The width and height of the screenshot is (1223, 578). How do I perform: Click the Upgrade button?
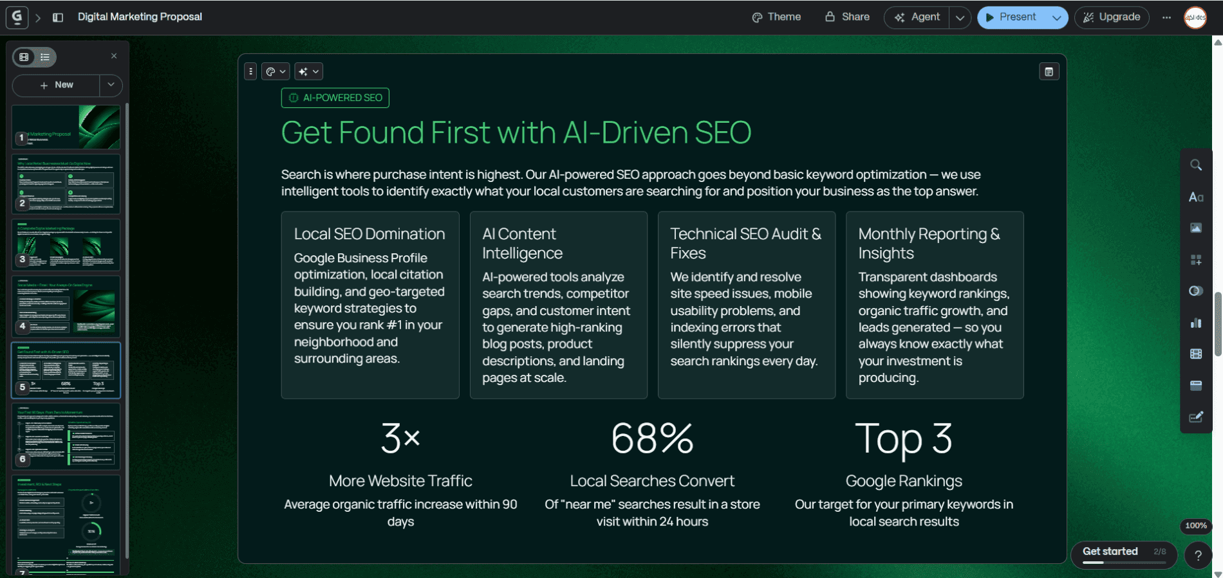pyautogui.click(x=1112, y=17)
